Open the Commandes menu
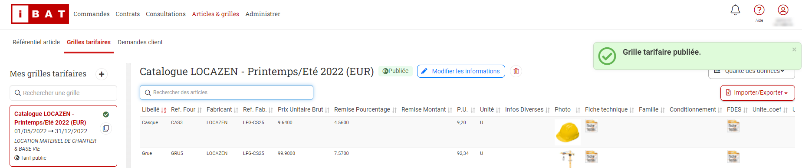 pyautogui.click(x=92, y=14)
